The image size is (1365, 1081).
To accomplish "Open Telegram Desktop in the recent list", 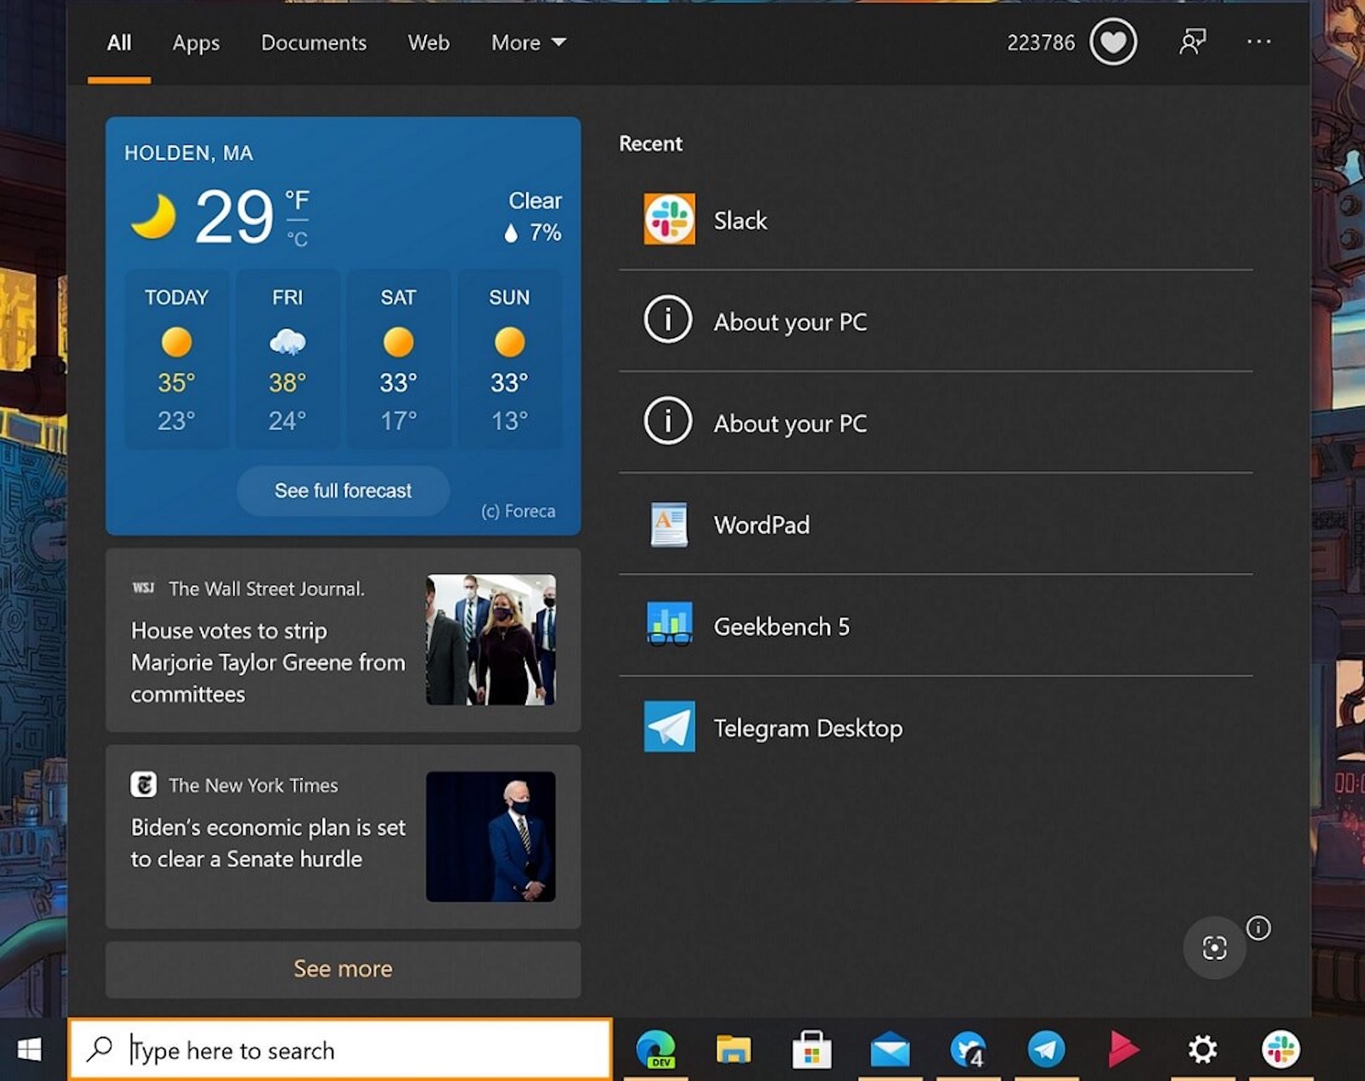I will tap(808, 728).
